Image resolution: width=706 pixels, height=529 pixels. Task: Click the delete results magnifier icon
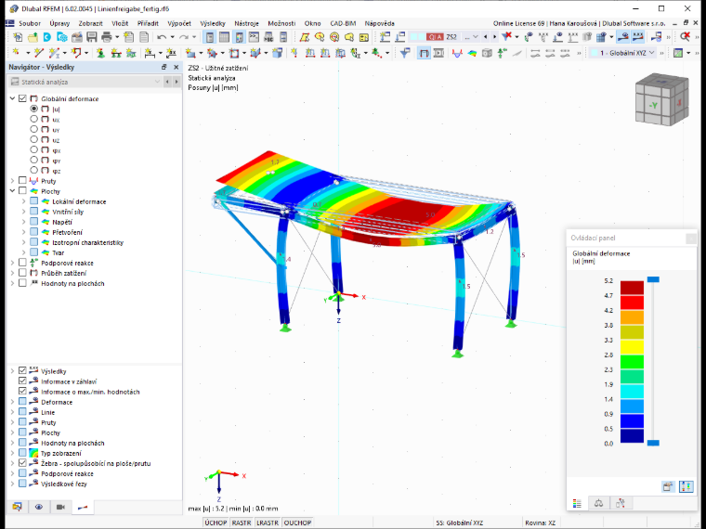coord(685,37)
